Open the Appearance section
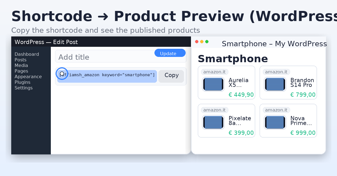This screenshot has width=337, height=176. click(28, 77)
